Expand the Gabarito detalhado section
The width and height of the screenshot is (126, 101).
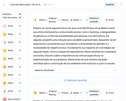click(75, 70)
